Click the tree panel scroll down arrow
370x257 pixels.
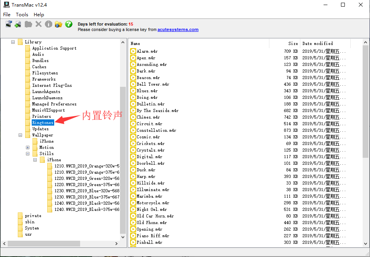coord(123,237)
